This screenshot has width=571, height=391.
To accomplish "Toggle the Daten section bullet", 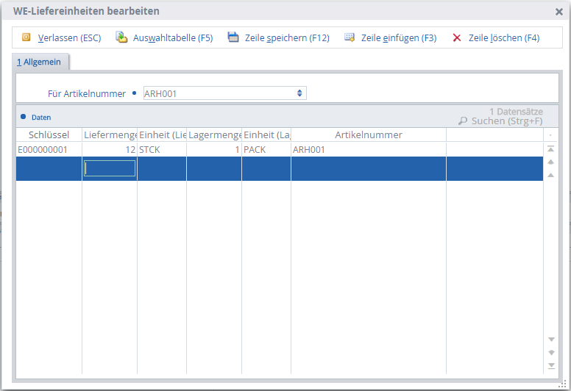I will (x=24, y=117).
